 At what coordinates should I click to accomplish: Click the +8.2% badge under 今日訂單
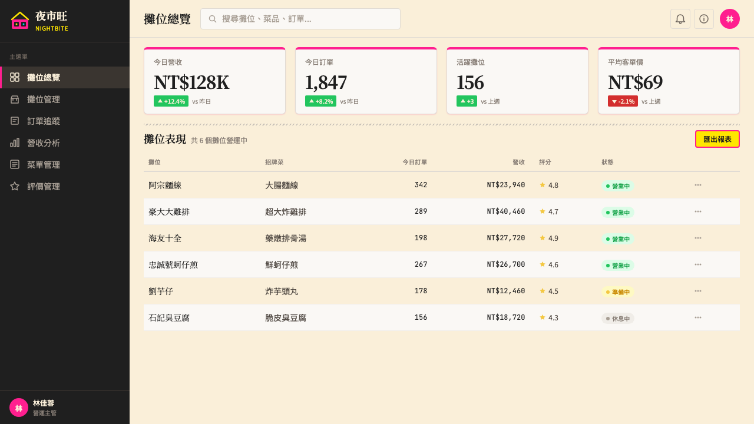point(320,101)
